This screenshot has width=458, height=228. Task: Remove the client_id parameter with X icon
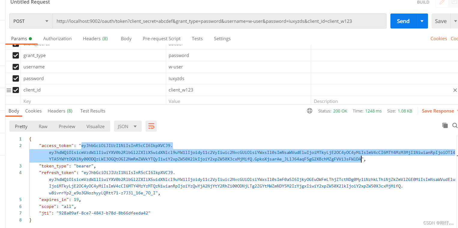coord(455,90)
